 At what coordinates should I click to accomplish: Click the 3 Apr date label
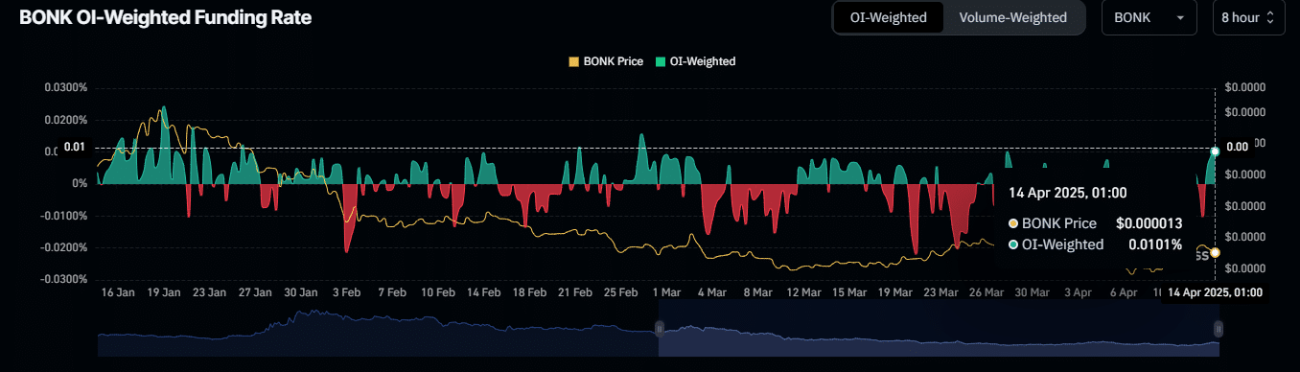pos(1079,292)
